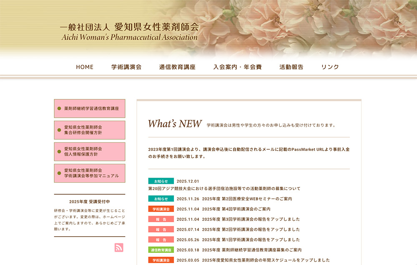
Task: Select 通信教育講座 from the top menu
Action: (x=177, y=67)
